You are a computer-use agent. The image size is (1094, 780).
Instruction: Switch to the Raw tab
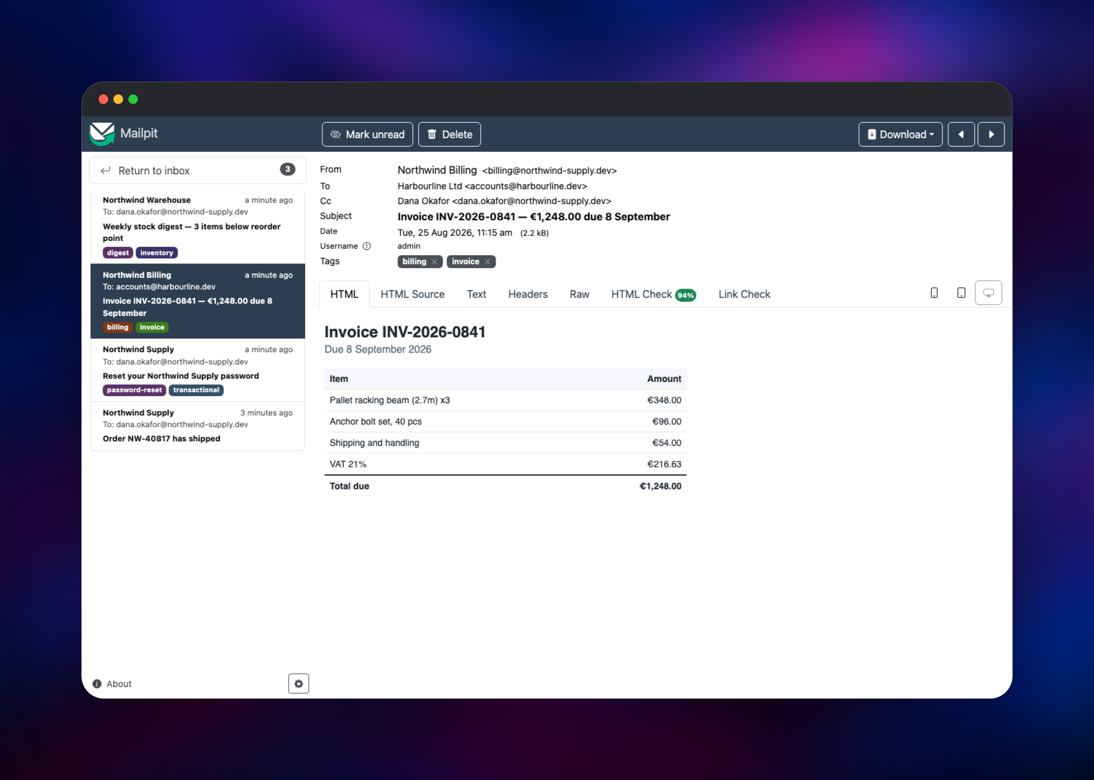(x=579, y=294)
